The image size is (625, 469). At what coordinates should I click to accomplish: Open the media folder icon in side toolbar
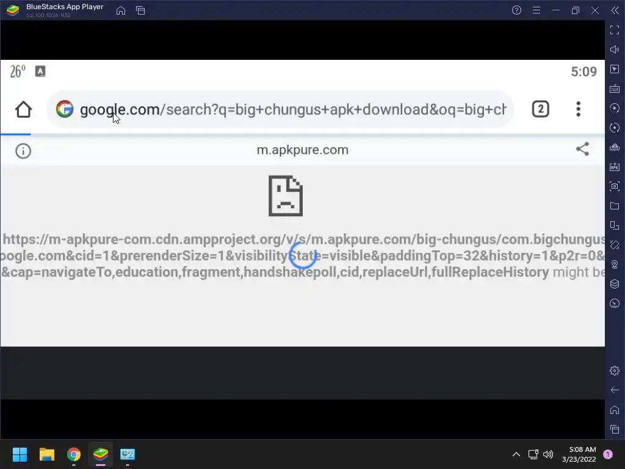pyautogui.click(x=615, y=206)
